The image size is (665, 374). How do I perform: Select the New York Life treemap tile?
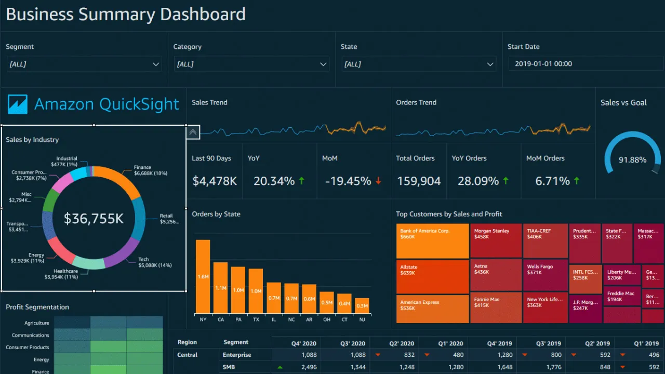(x=546, y=308)
